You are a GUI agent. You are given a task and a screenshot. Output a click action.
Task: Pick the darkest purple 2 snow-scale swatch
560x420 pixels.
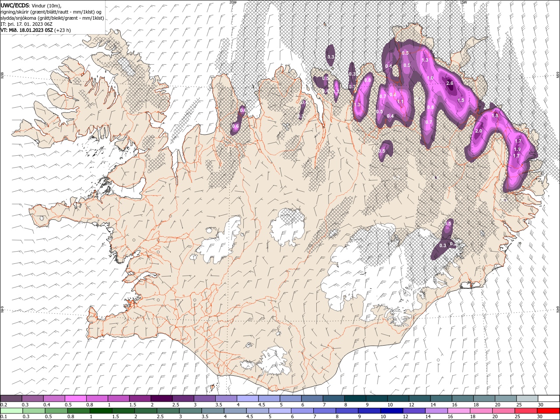pyautogui.click(x=161, y=399)
